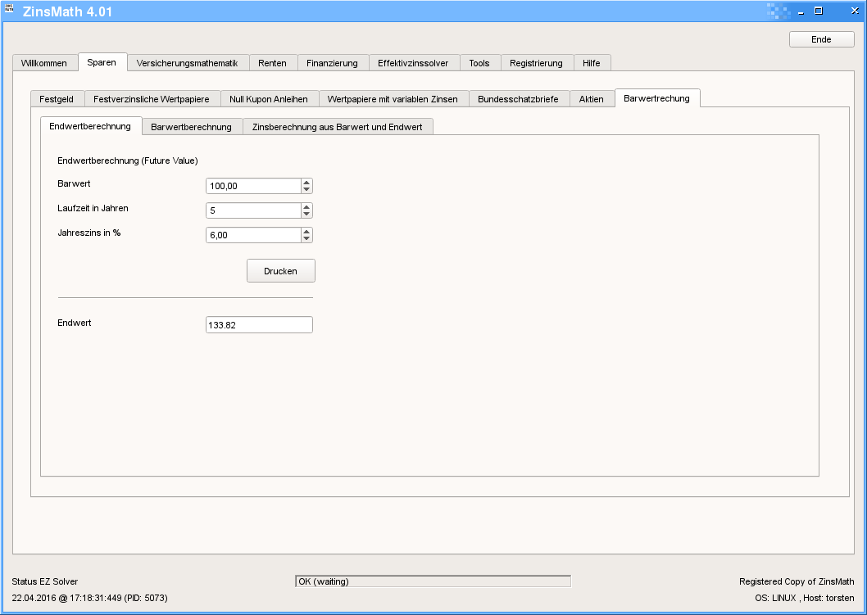Image resolution: width=867 pixels, height=615 pixels.
Task: Raise Jahreszins in % using up arrow
Action: [x=306, y=232]
